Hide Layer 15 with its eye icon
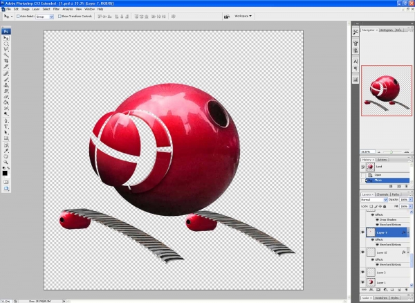This screenshot has width=415, height=303. pyautogui.click(x=362, y=252)
